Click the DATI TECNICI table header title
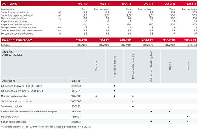This screenshot has height=129, width=198. click(x=11, y=4)
